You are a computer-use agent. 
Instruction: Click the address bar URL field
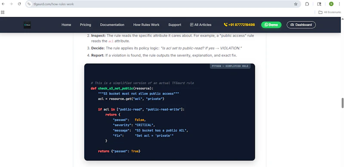pyautogui.click(x=163, y=4)
